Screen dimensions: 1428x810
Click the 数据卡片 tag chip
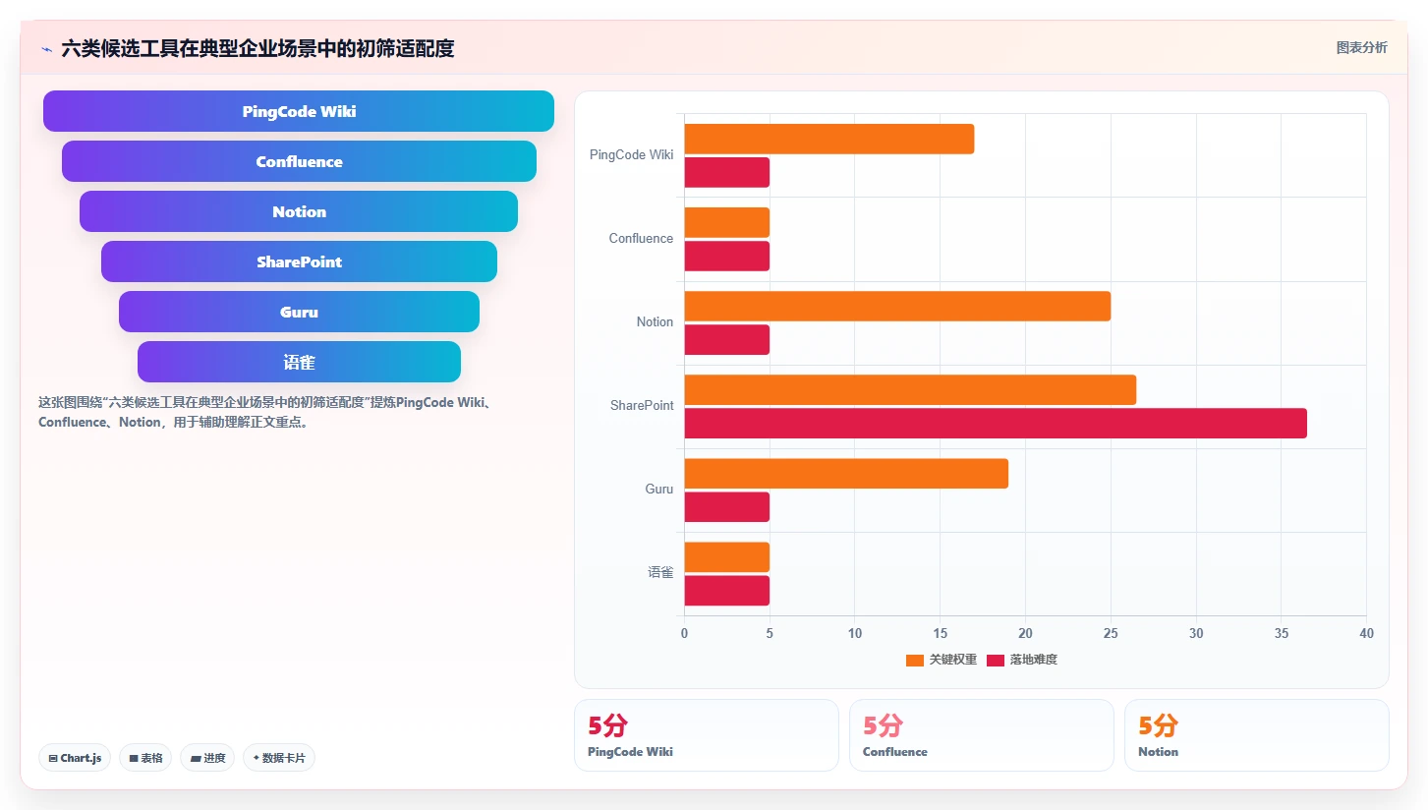coord(279,758)
